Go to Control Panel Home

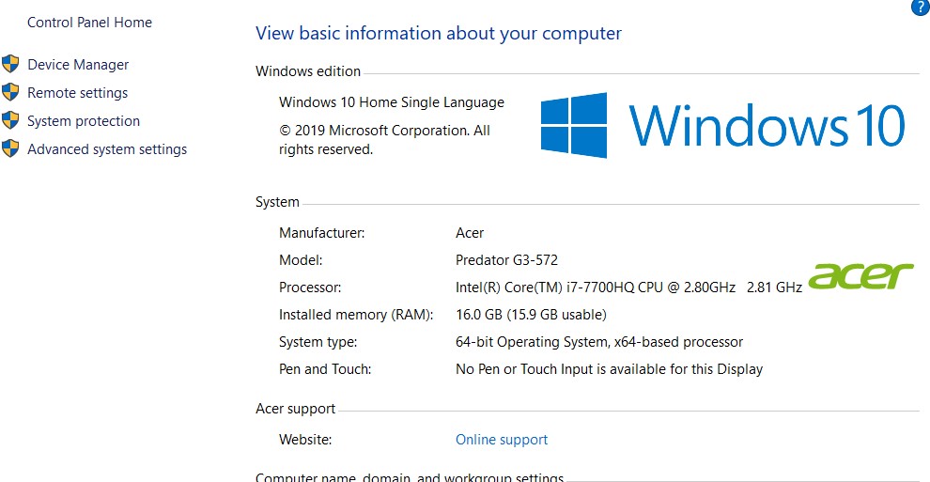point(89,23)
